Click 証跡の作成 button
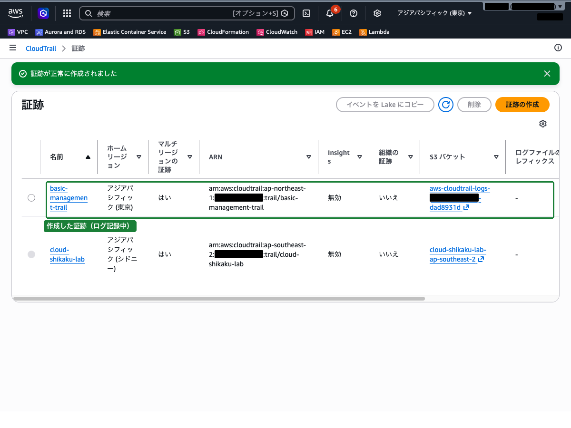This screenshot has height=428, width=571. (x=522, y=105)
